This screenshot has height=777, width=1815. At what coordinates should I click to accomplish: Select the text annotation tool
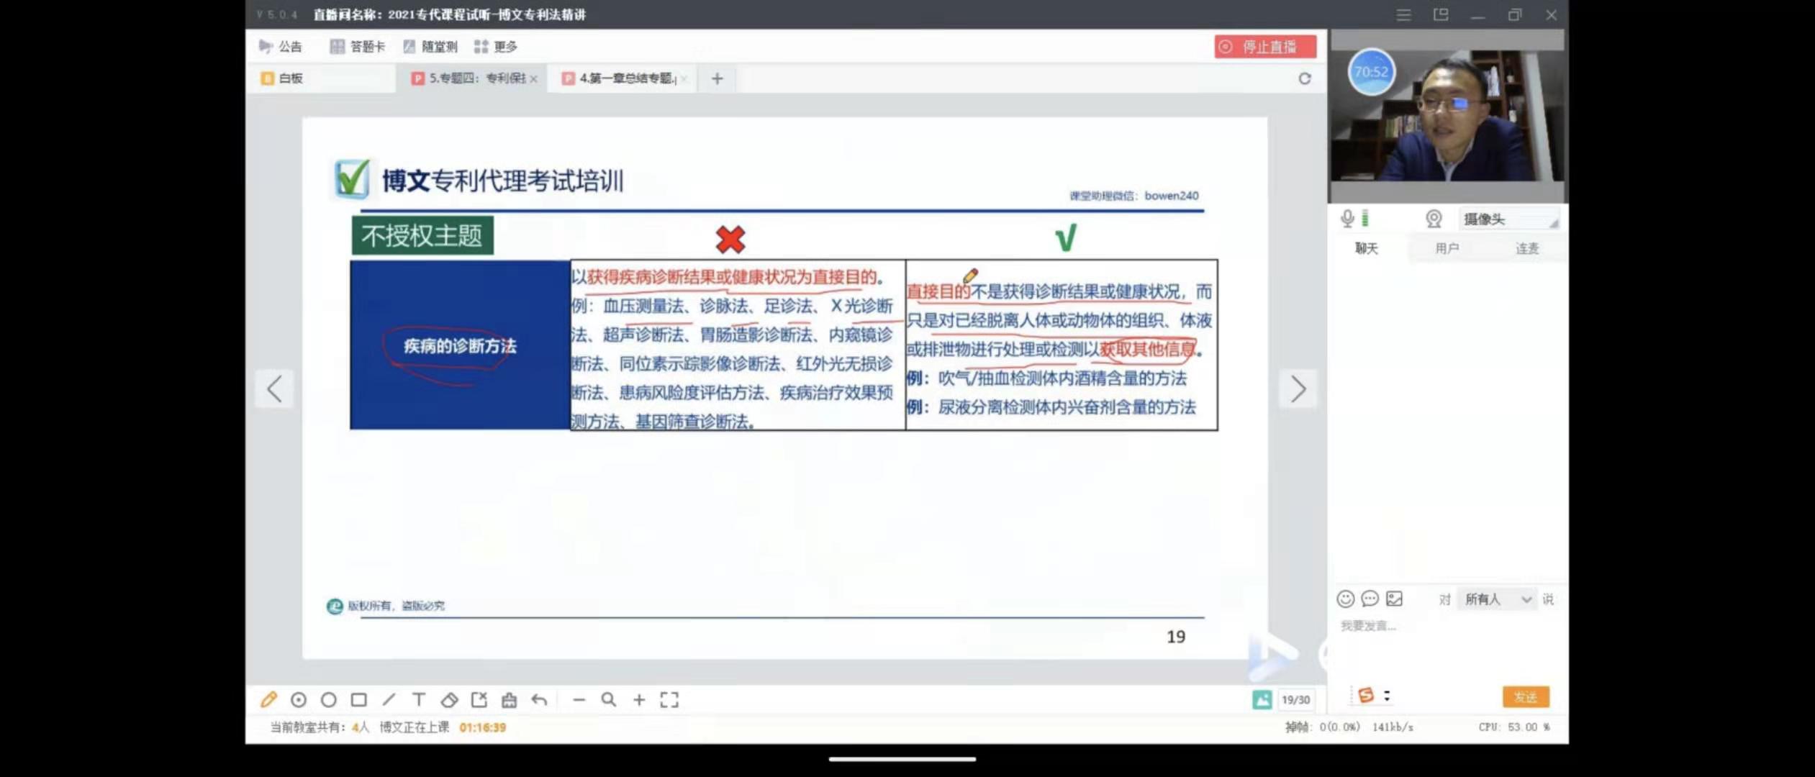pos(419,699)
